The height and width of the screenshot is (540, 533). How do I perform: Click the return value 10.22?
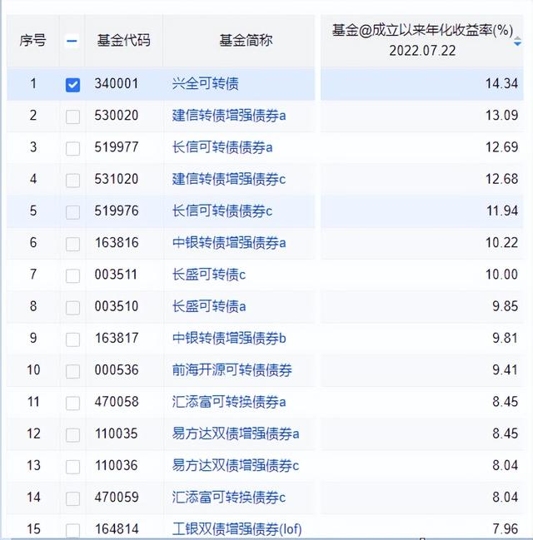point(501,243)
